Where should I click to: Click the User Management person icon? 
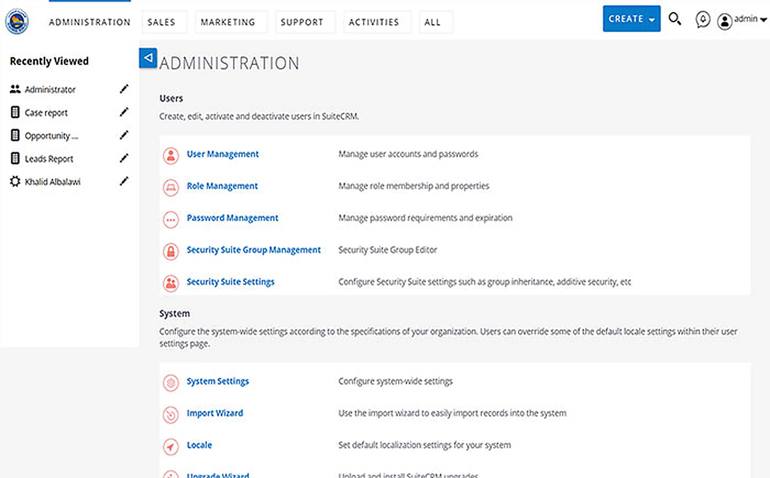tap(171, 155)
